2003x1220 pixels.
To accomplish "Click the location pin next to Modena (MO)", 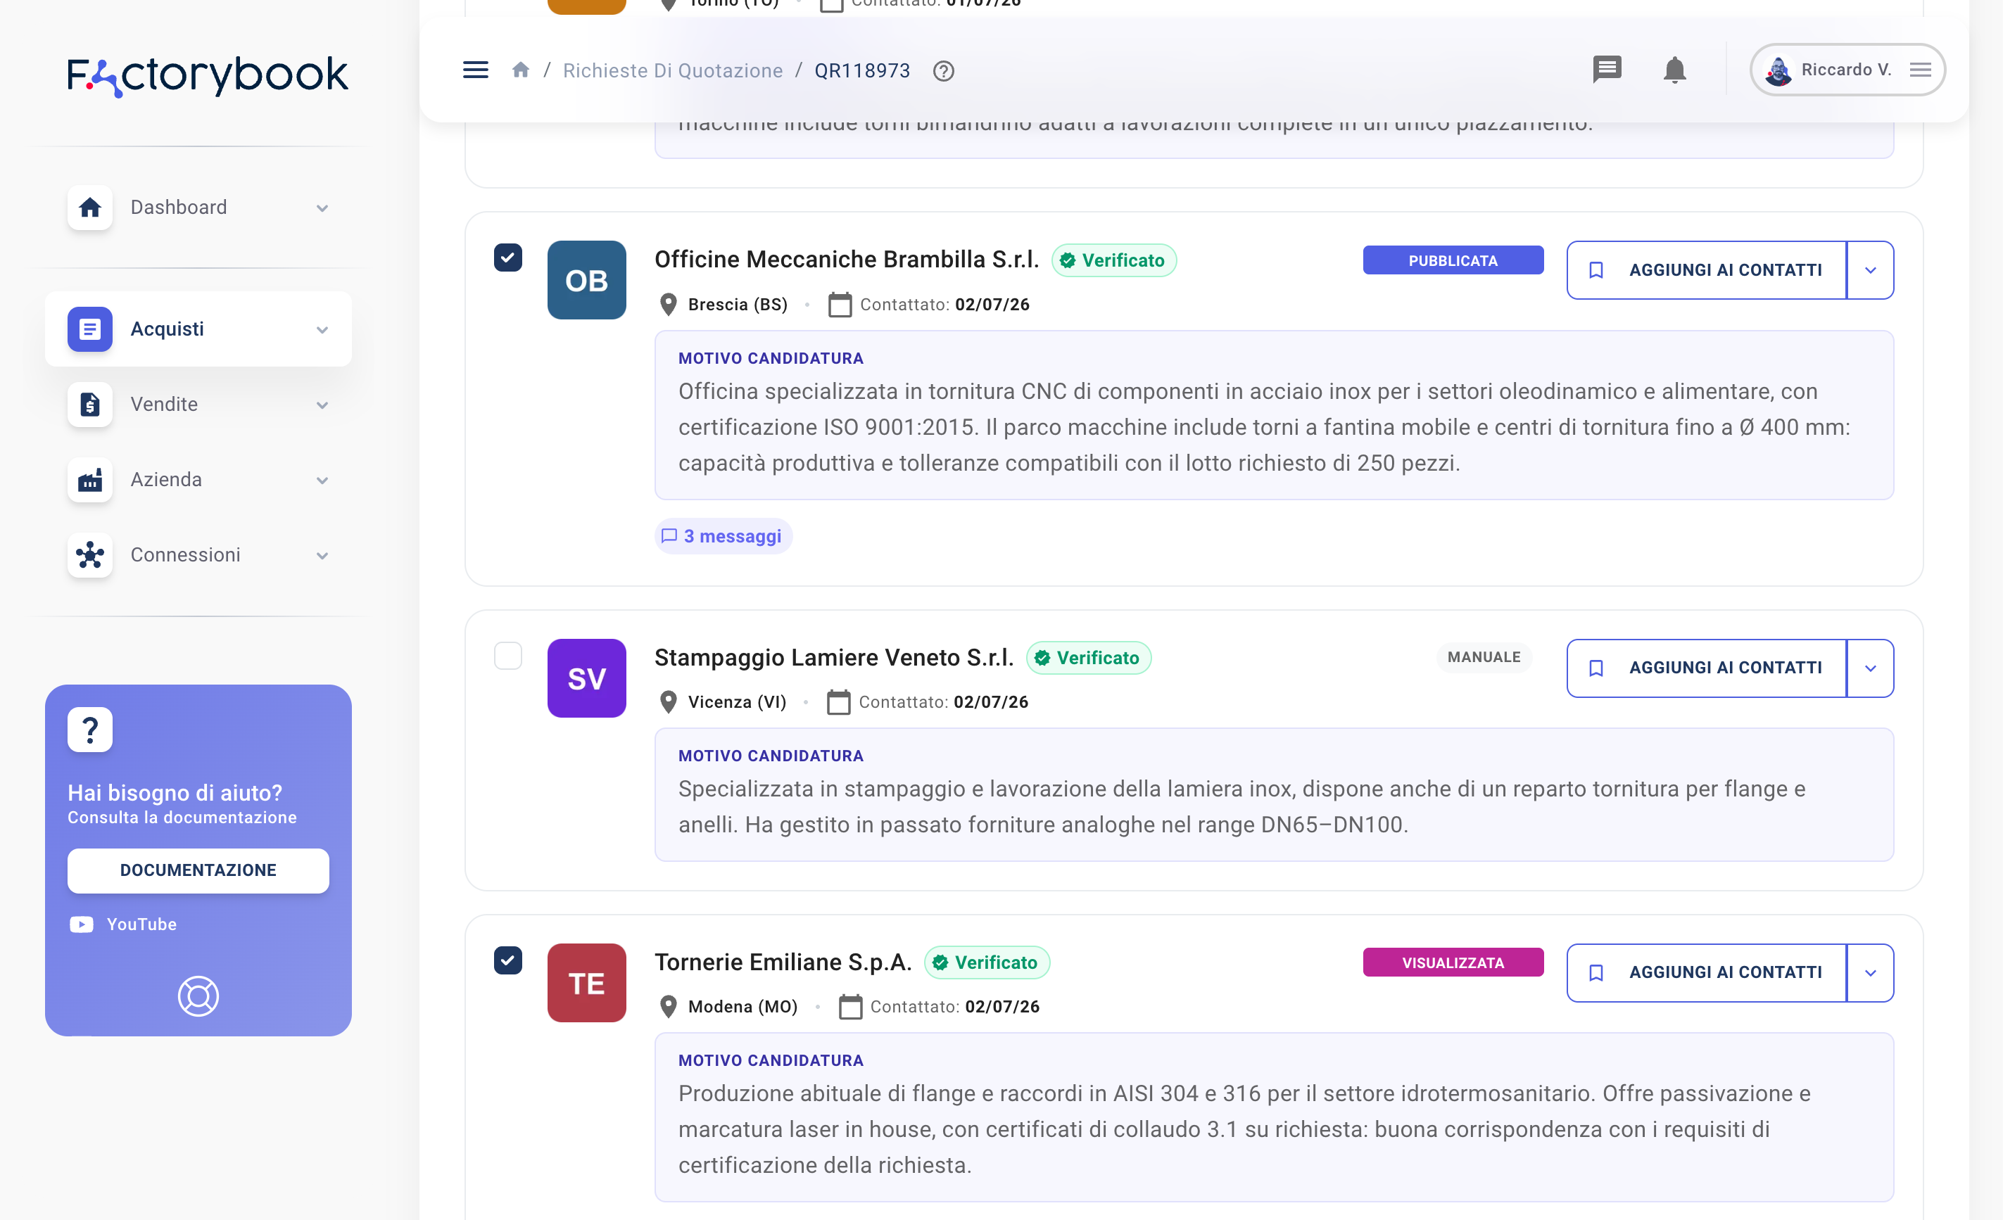I will click(668, 1006).
